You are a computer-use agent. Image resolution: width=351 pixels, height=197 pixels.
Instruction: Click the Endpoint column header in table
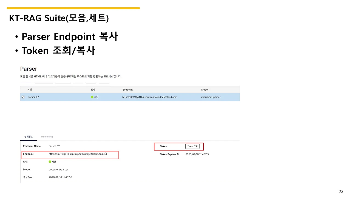128,90
